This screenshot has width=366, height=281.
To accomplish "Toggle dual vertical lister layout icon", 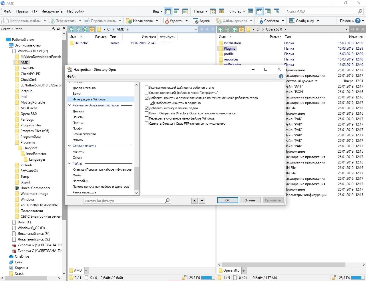I will pos(259,11).
